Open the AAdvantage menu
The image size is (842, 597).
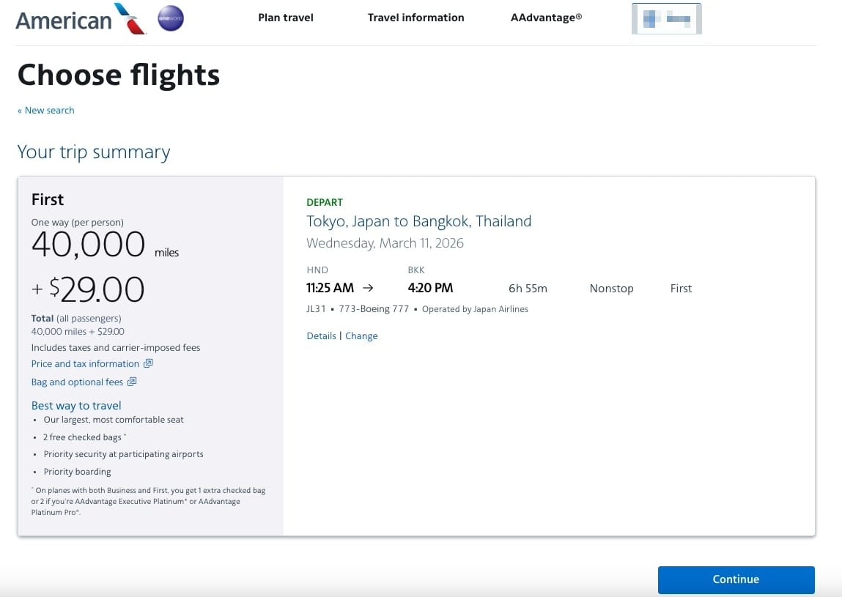(x=546, y=18)
